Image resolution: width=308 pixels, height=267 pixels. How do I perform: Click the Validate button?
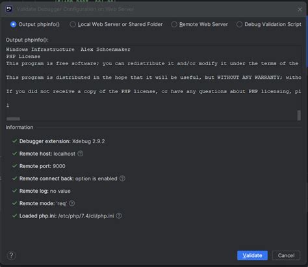coord(252,255)
